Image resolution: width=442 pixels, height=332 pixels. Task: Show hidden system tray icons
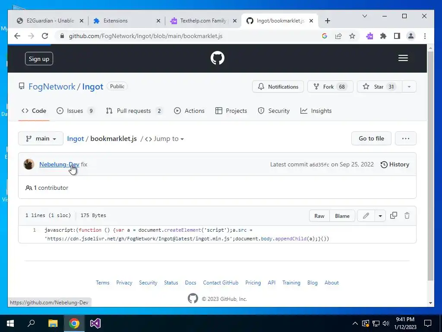355,323
